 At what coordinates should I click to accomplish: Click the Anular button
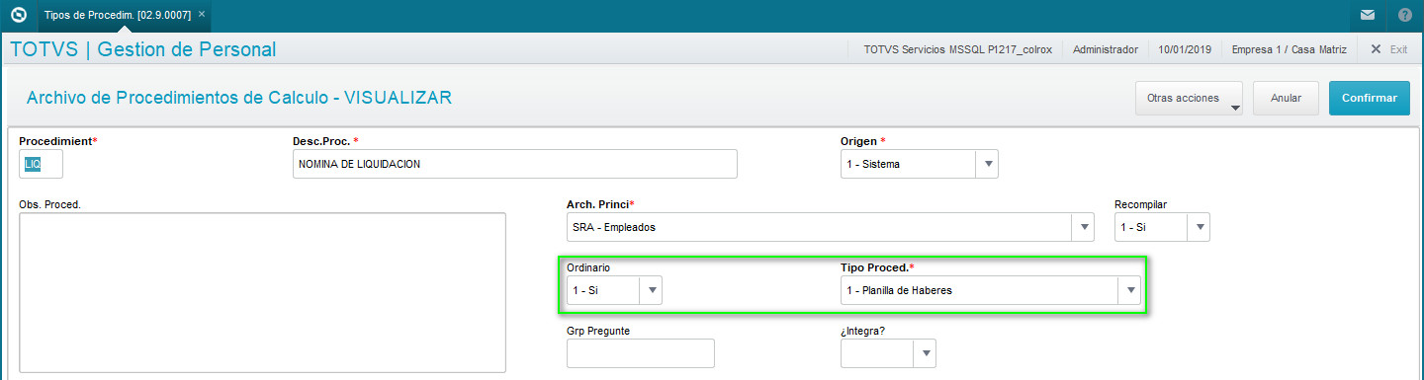coord(1286,98)
